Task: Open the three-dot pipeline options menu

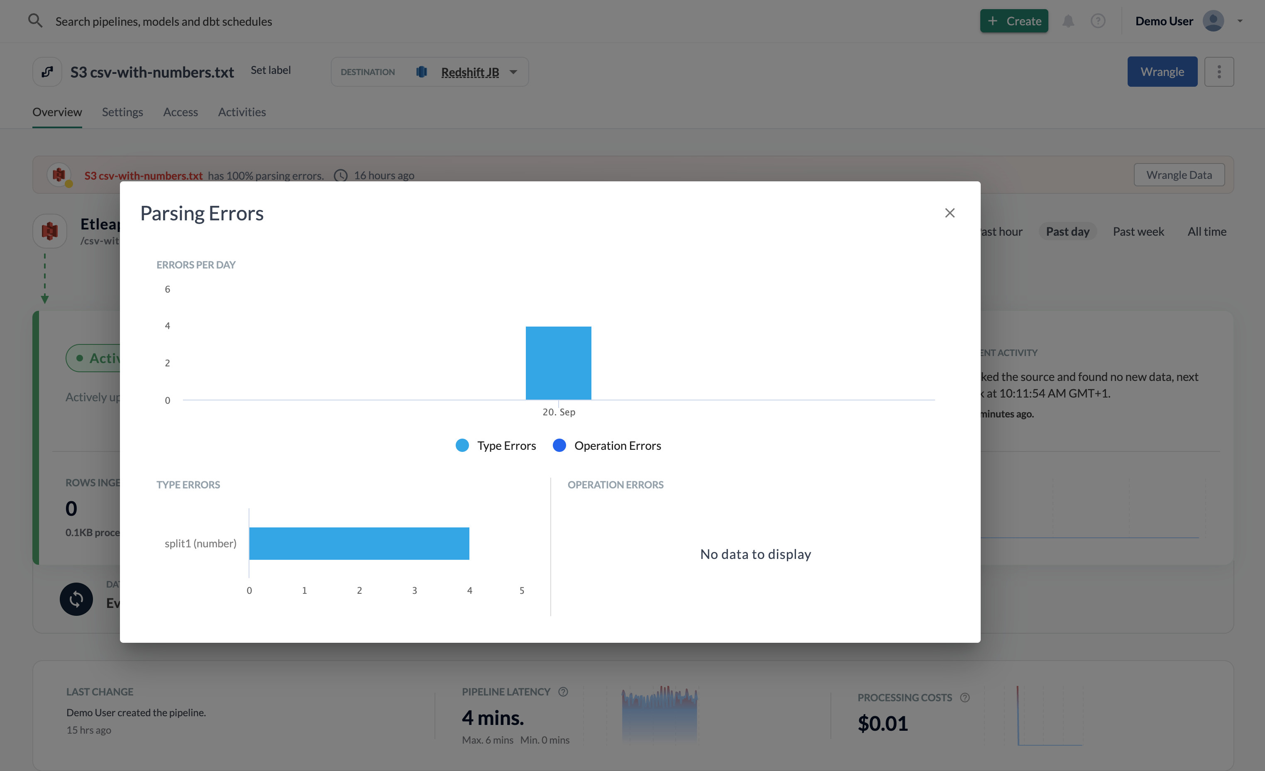Action: tap(1219, 72)
